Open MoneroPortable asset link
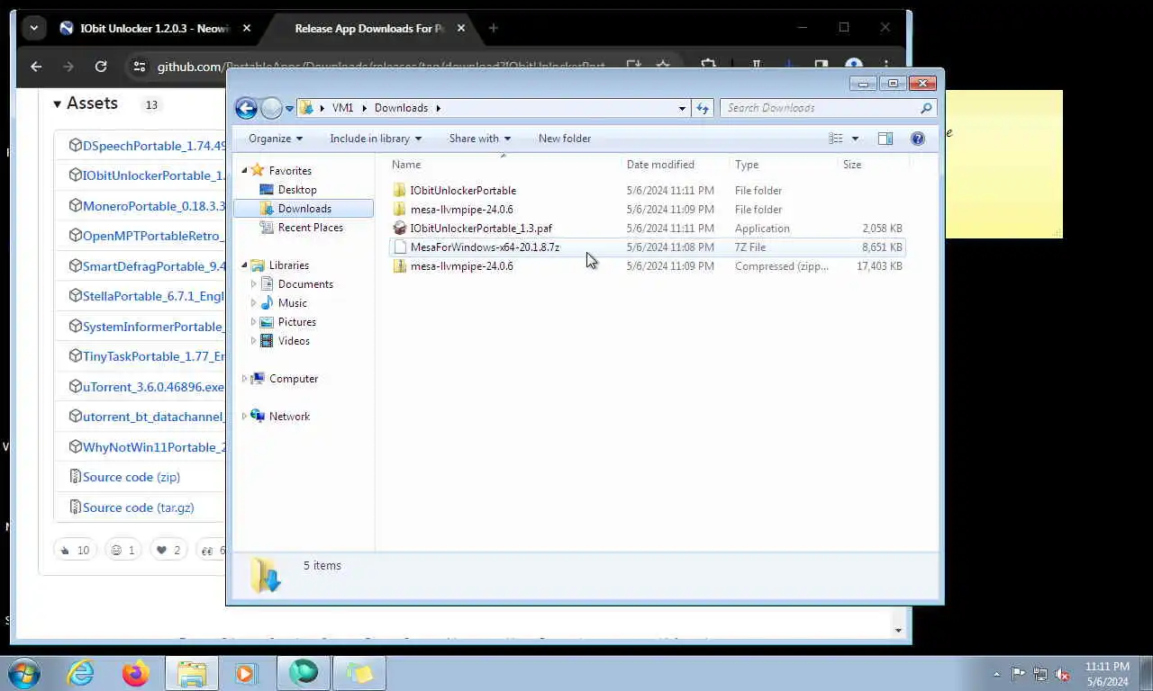 coord(153,206)
